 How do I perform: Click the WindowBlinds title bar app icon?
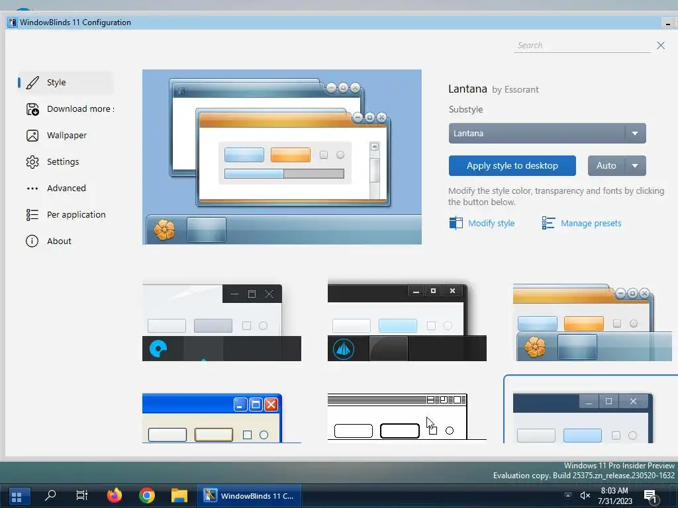click(12, 22)
